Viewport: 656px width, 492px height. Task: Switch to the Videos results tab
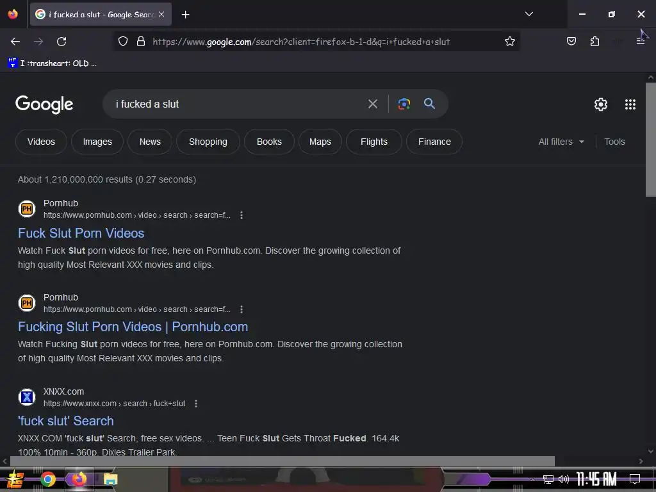[x=41, y=142]
